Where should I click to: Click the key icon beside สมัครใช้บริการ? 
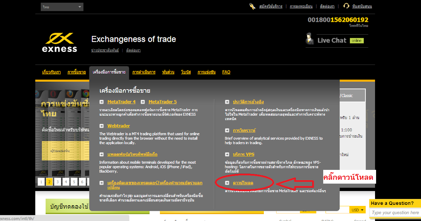(x=252, y=6)
